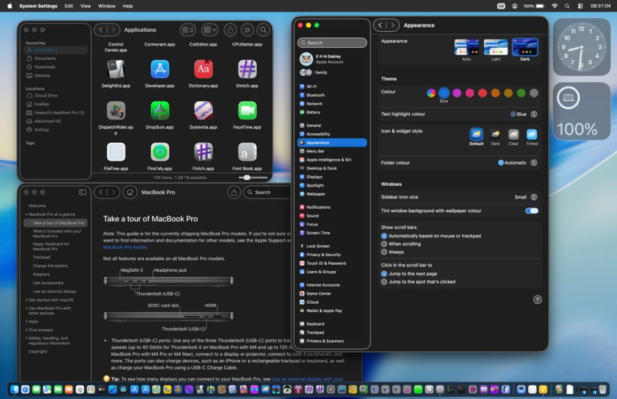Choose the green accent colour swatch
The width and height of the screenshot is (617, 399).
click(521, 93)
